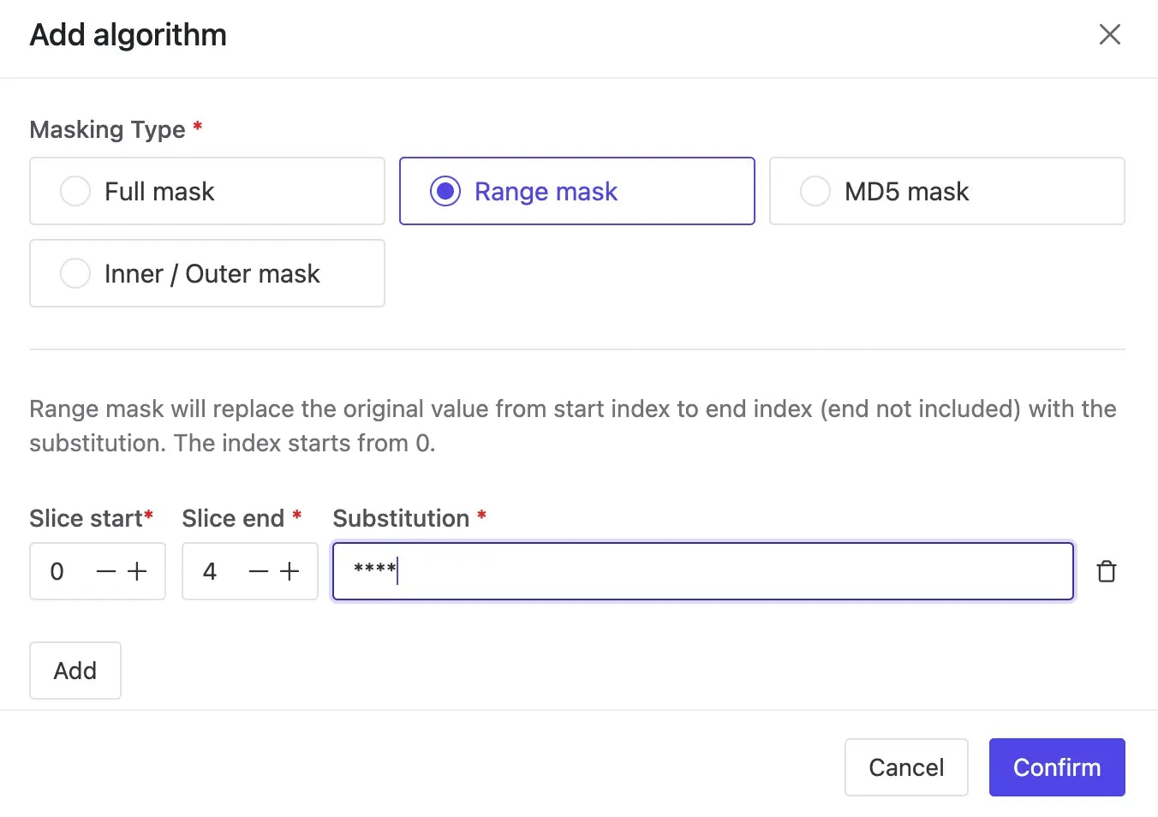The image size is (1158, 817).
Task: Delete the slice row with trash icon
Action: point(1106,571)
